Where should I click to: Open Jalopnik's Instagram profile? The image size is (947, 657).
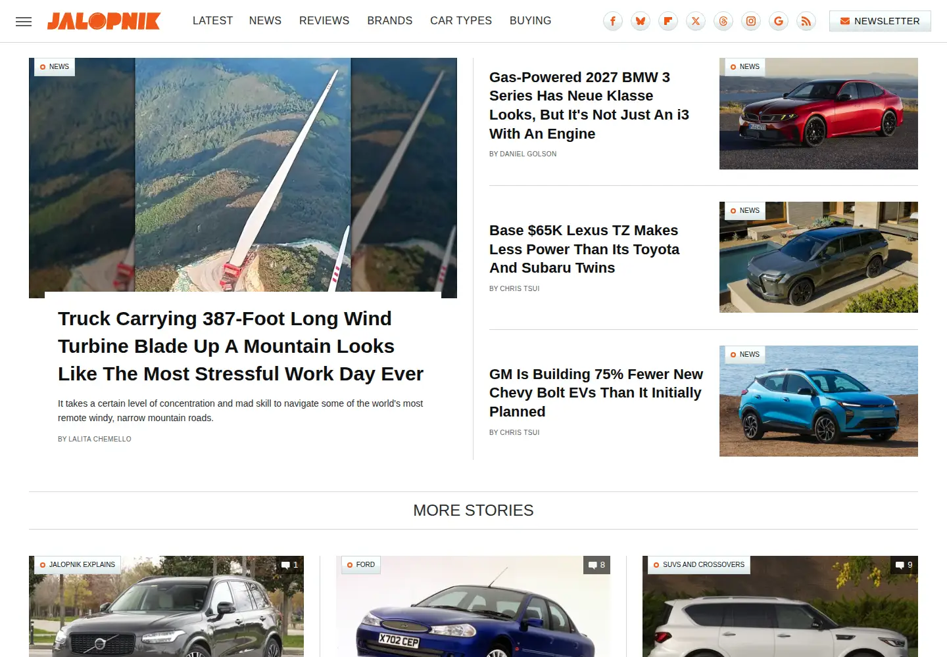tap(751, 21)
